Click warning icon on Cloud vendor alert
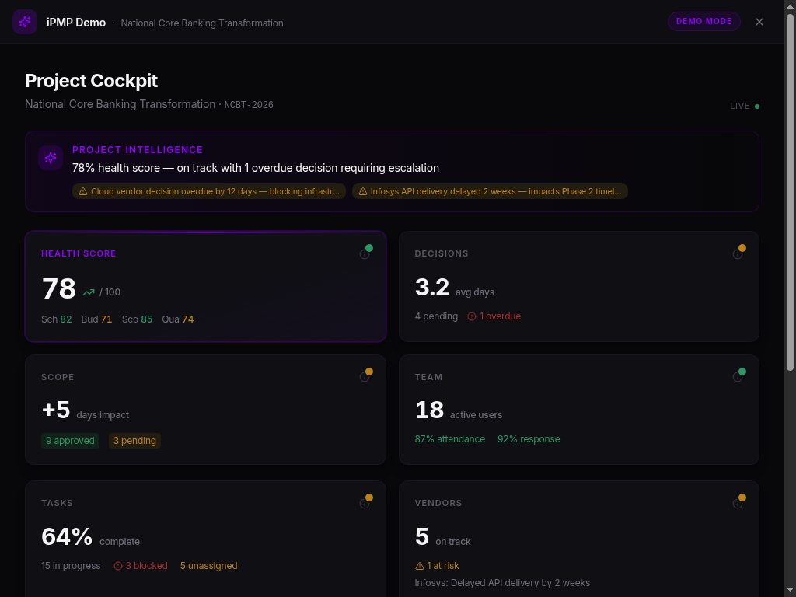796x597 pixels. click(x=82, y=191)
